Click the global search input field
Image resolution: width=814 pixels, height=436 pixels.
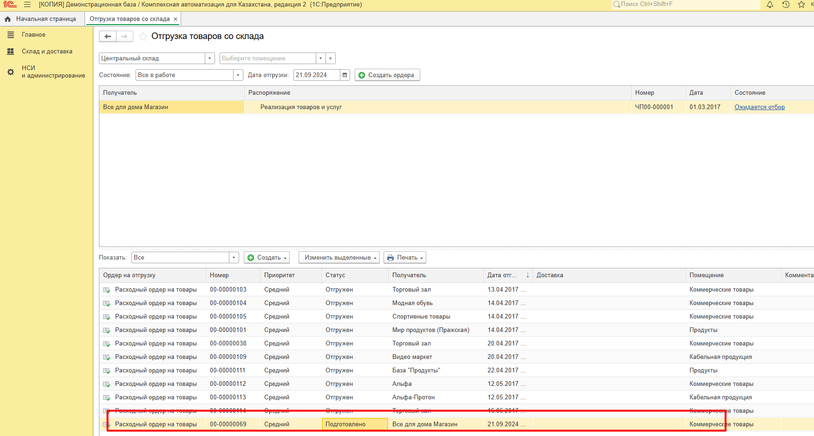coord(687,4)
